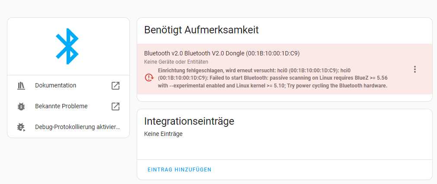Click the large blue Bluetooth logo

tap(67, 46)
